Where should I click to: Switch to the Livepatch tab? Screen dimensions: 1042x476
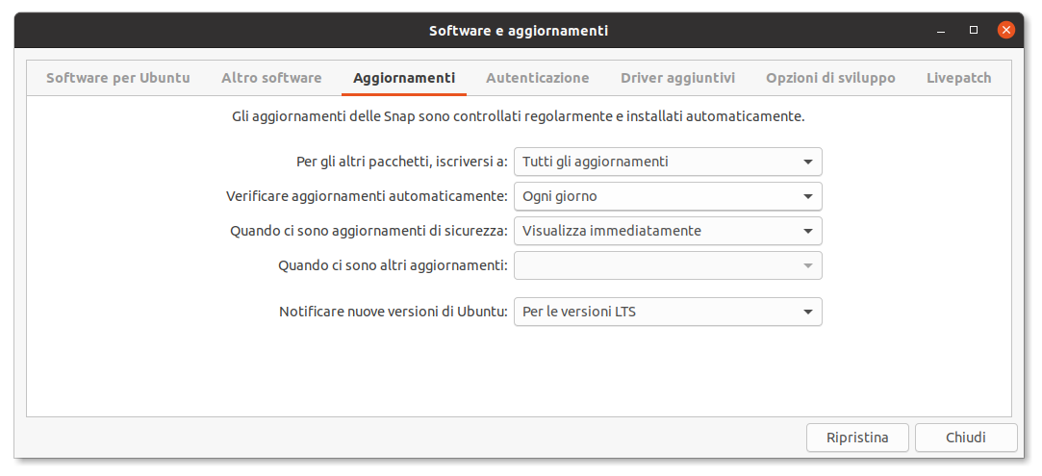[958, 78]
